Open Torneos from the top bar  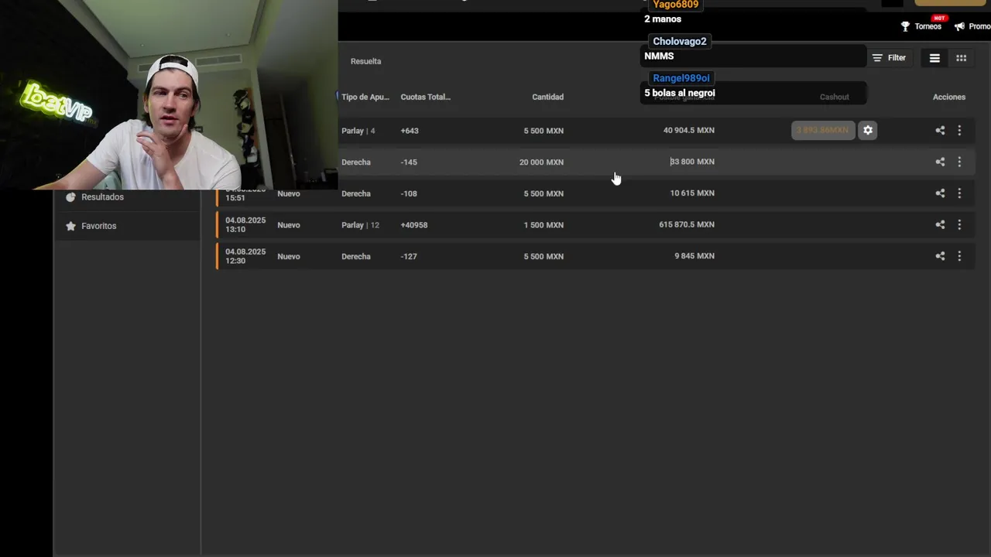coord(921,26)
